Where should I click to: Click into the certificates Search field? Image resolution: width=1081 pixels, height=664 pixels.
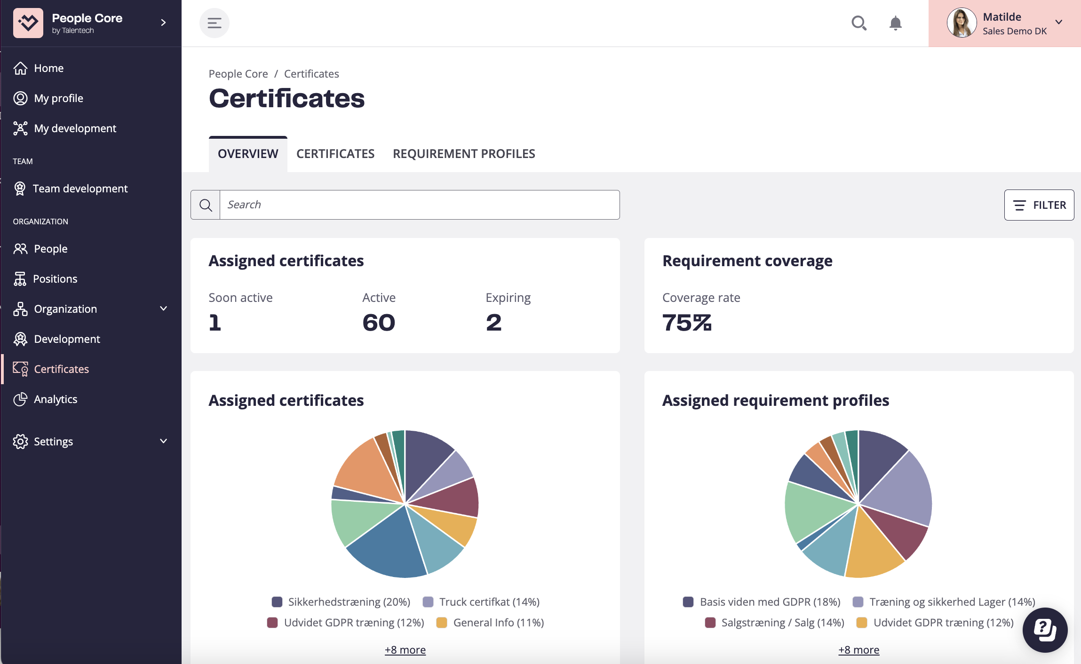(419, 205)
